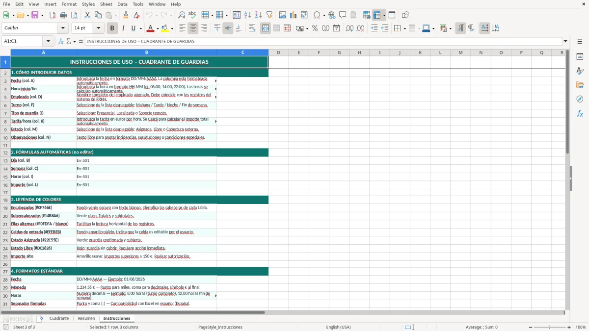Toggle Center Vertically alignment
Image resolution: width=589 pixels, height=331 pixels.
point(228,28)
